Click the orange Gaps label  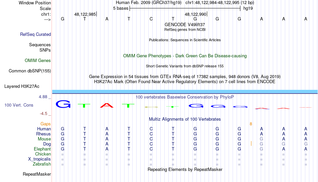pyautogui.click(x=46, y=124)
